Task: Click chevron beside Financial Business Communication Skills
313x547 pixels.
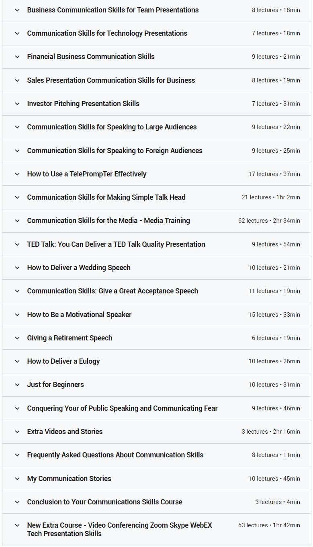Action: click(17, 57)
